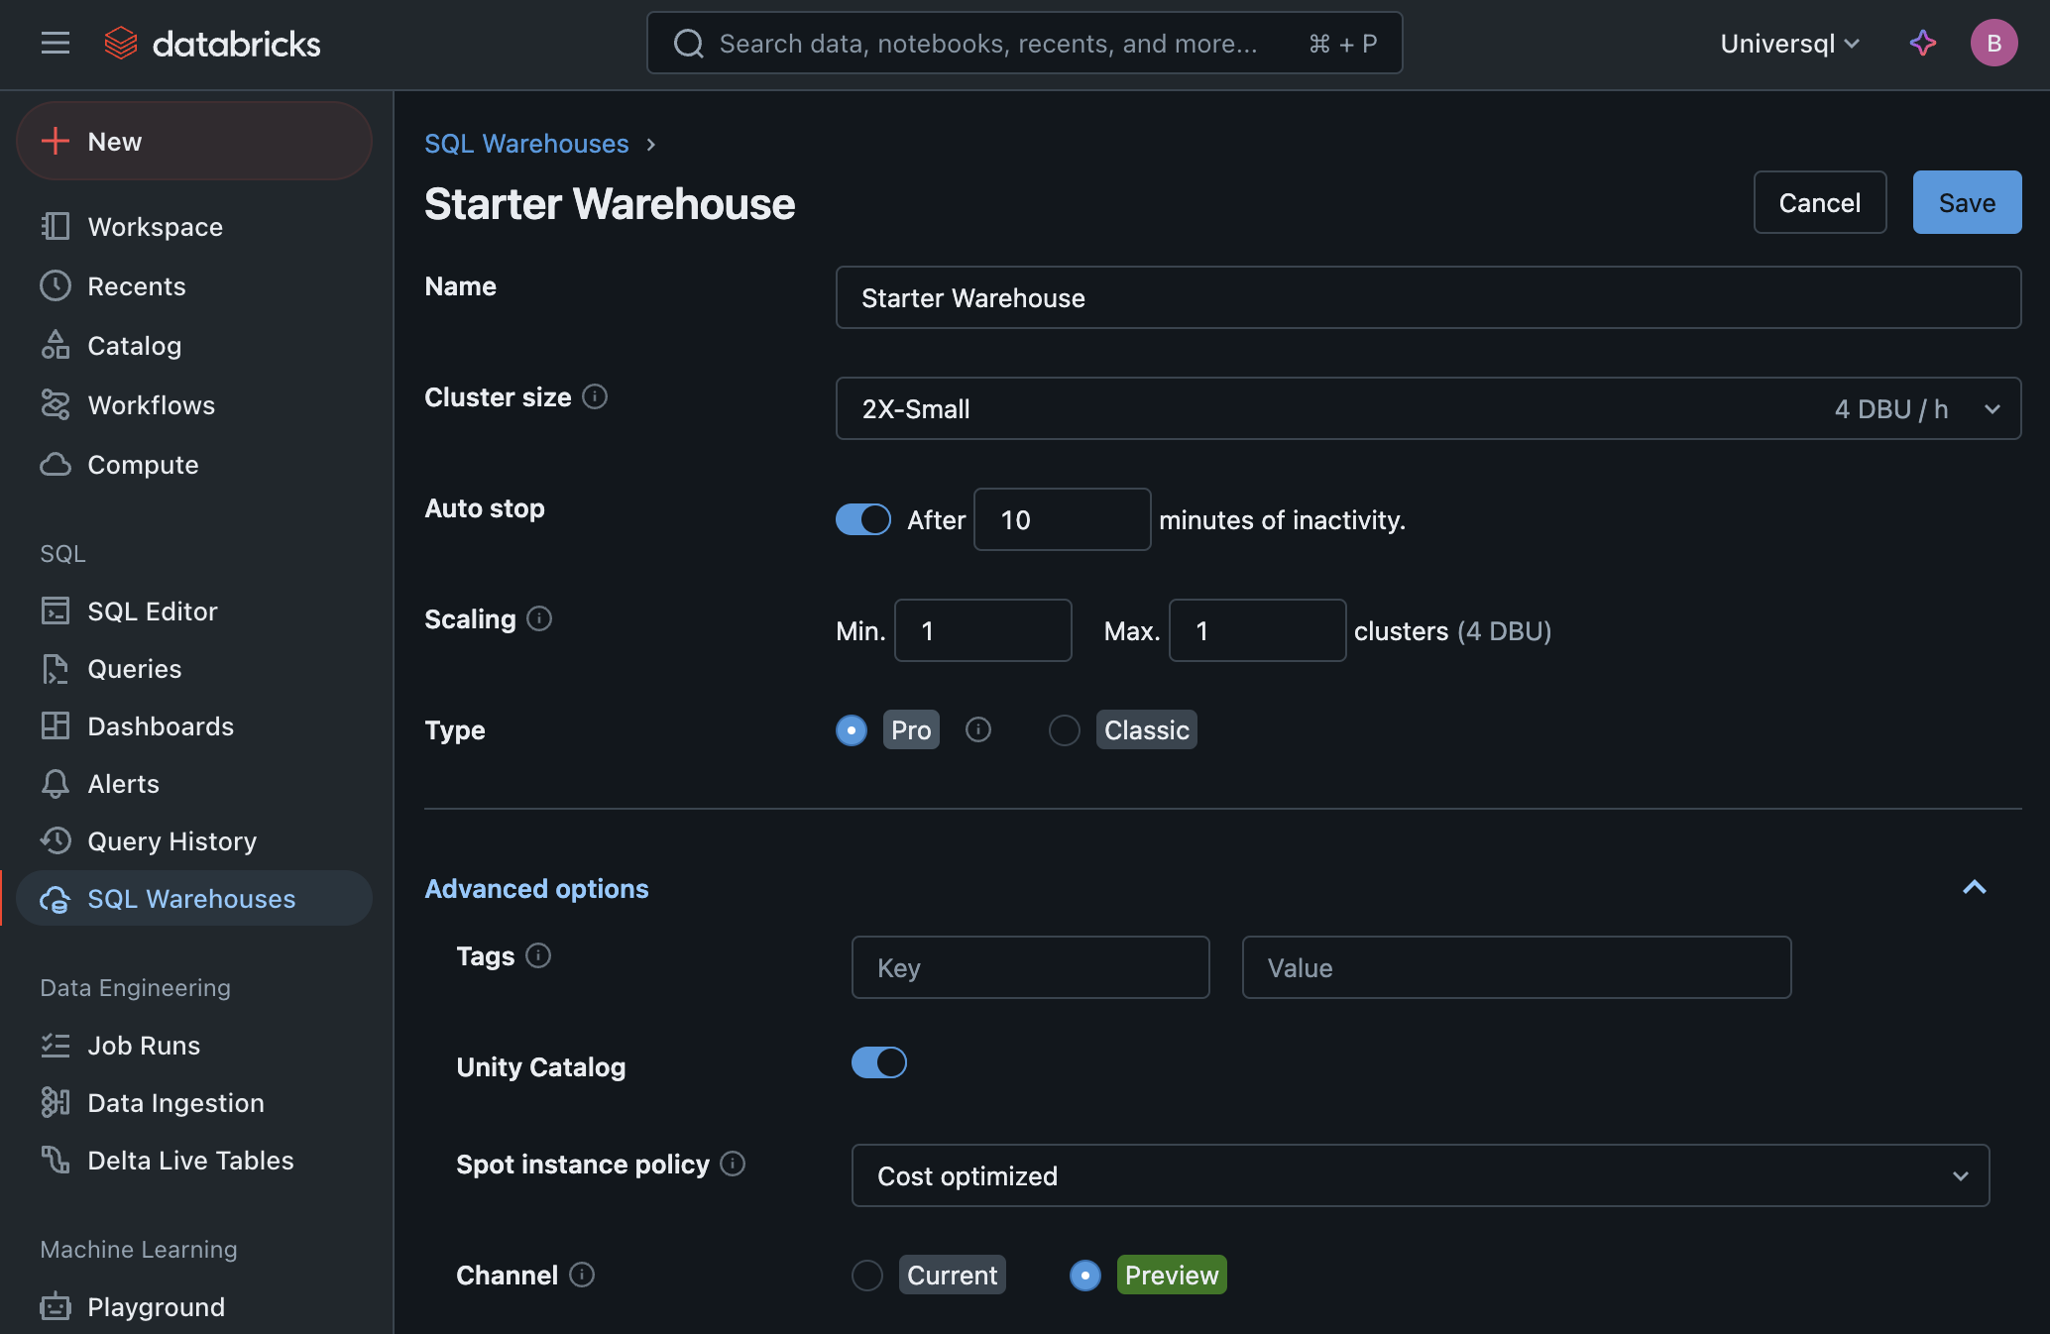Click the green Preview channel label
This screenshot has height=1334, width=2050.
(x=1172, y=1276)
